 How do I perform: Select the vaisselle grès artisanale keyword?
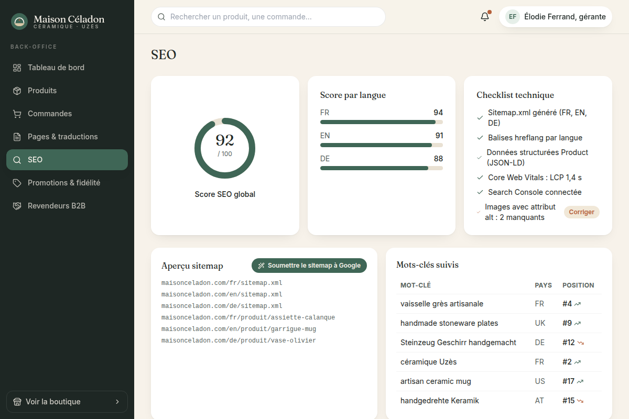(x=442, y=304)
